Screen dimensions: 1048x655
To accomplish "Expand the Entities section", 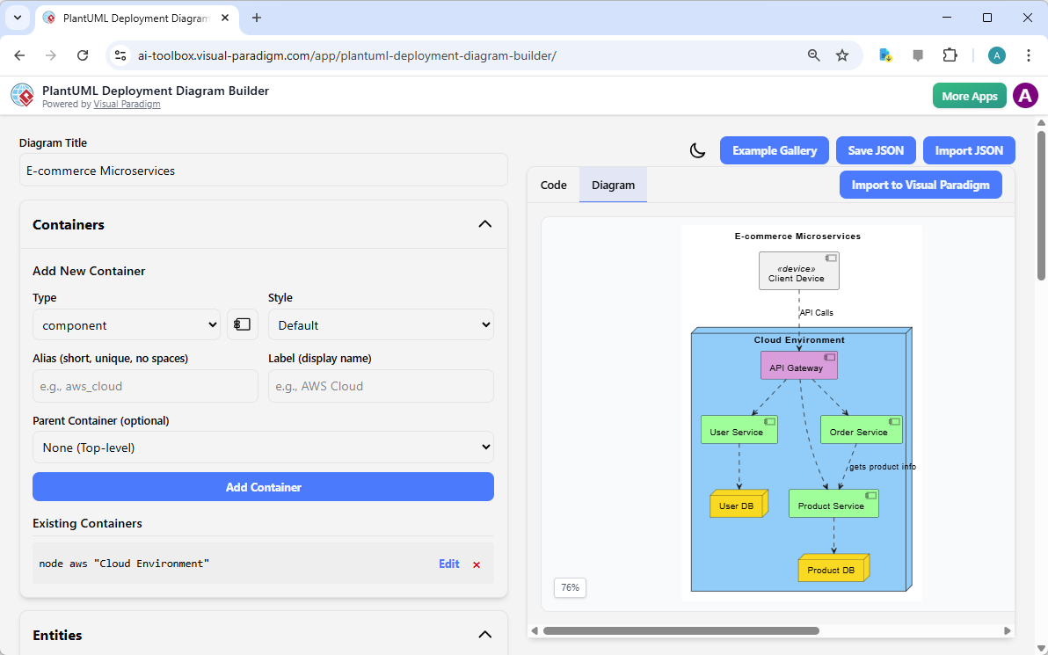I will coord(484,634).
